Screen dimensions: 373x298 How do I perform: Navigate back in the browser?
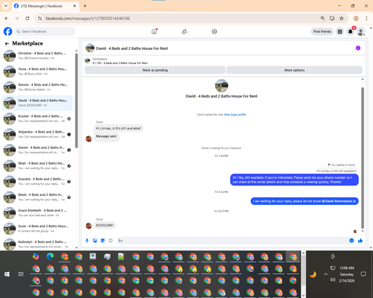coord(7,19)
